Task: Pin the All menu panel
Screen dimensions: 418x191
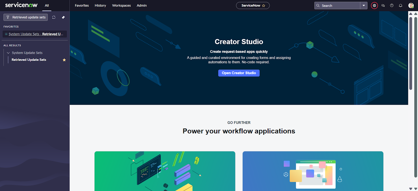Action: (x=63, y=17)
